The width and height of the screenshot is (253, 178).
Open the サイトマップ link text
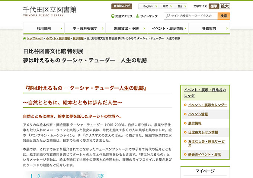[149, 16]
